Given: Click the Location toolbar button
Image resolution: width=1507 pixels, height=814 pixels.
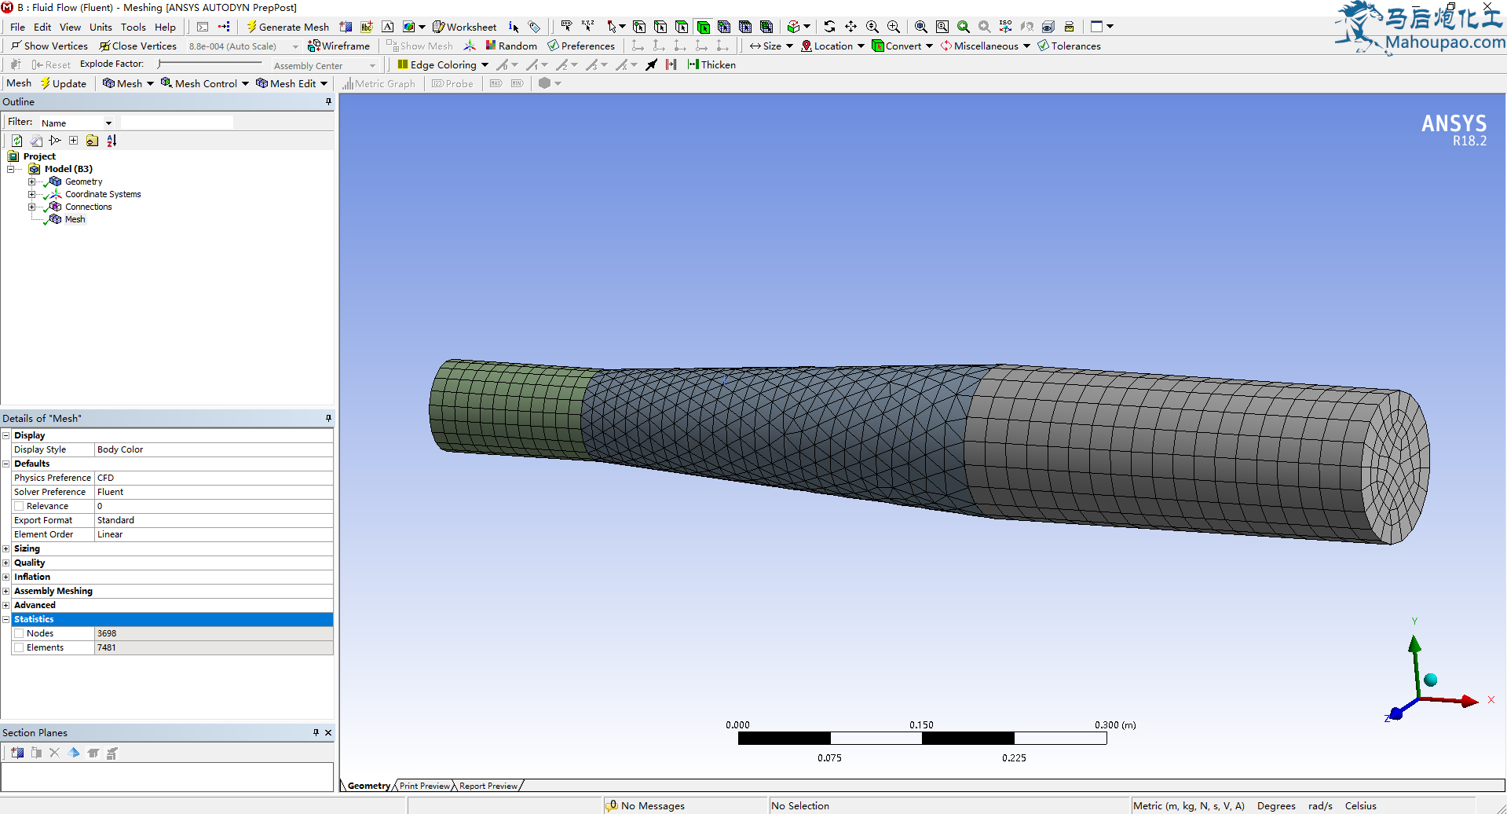Looking at the screenshot, I should (832, 46).
